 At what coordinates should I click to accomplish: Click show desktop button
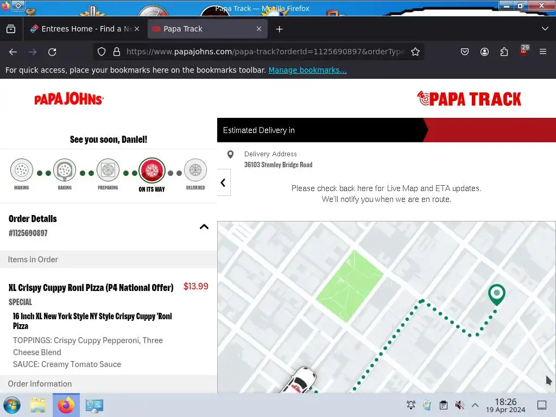coord(542,405)
